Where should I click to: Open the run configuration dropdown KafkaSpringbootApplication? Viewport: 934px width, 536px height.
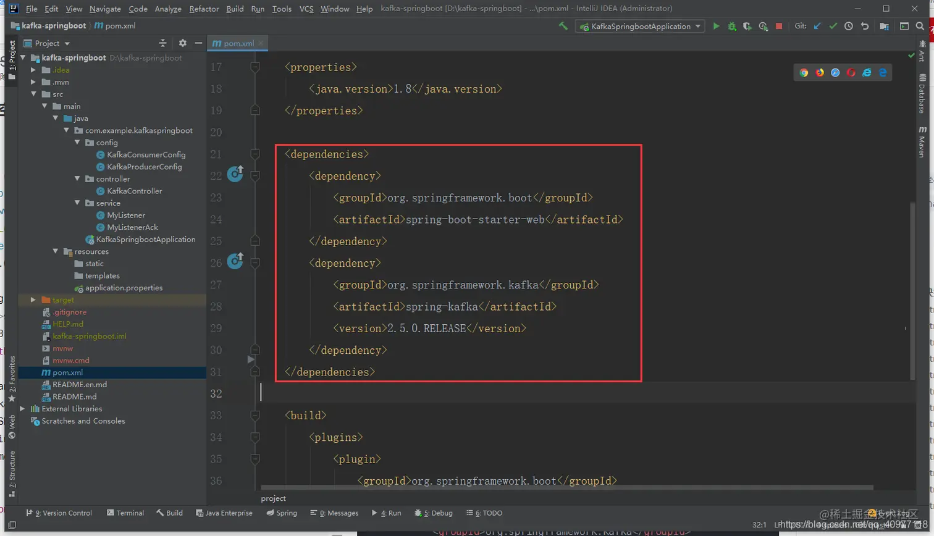639,26
